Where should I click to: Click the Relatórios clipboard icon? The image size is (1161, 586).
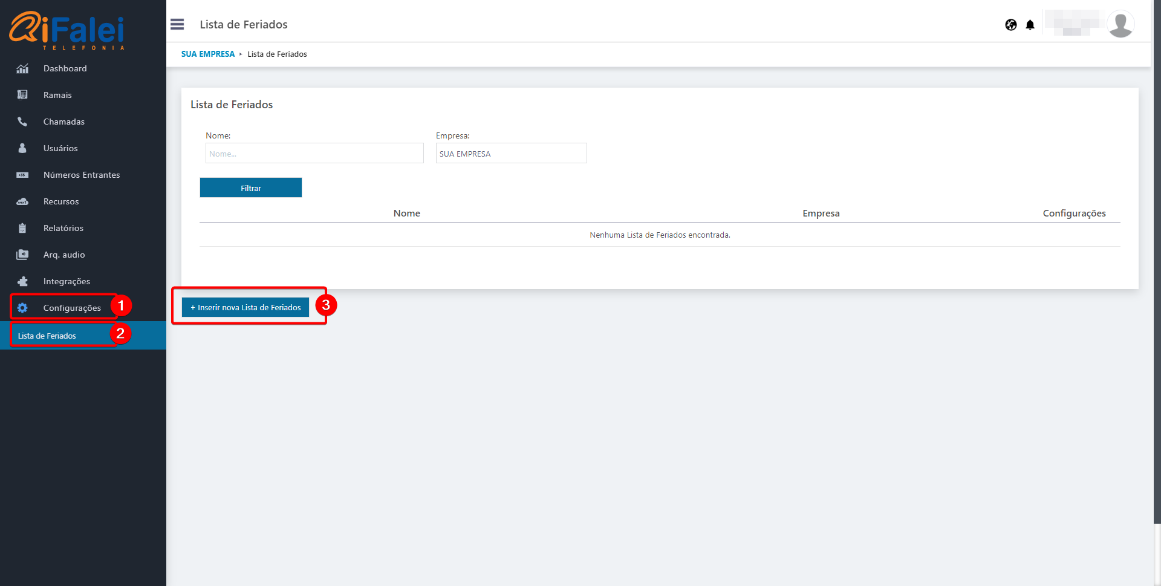[x=22, y=228]
